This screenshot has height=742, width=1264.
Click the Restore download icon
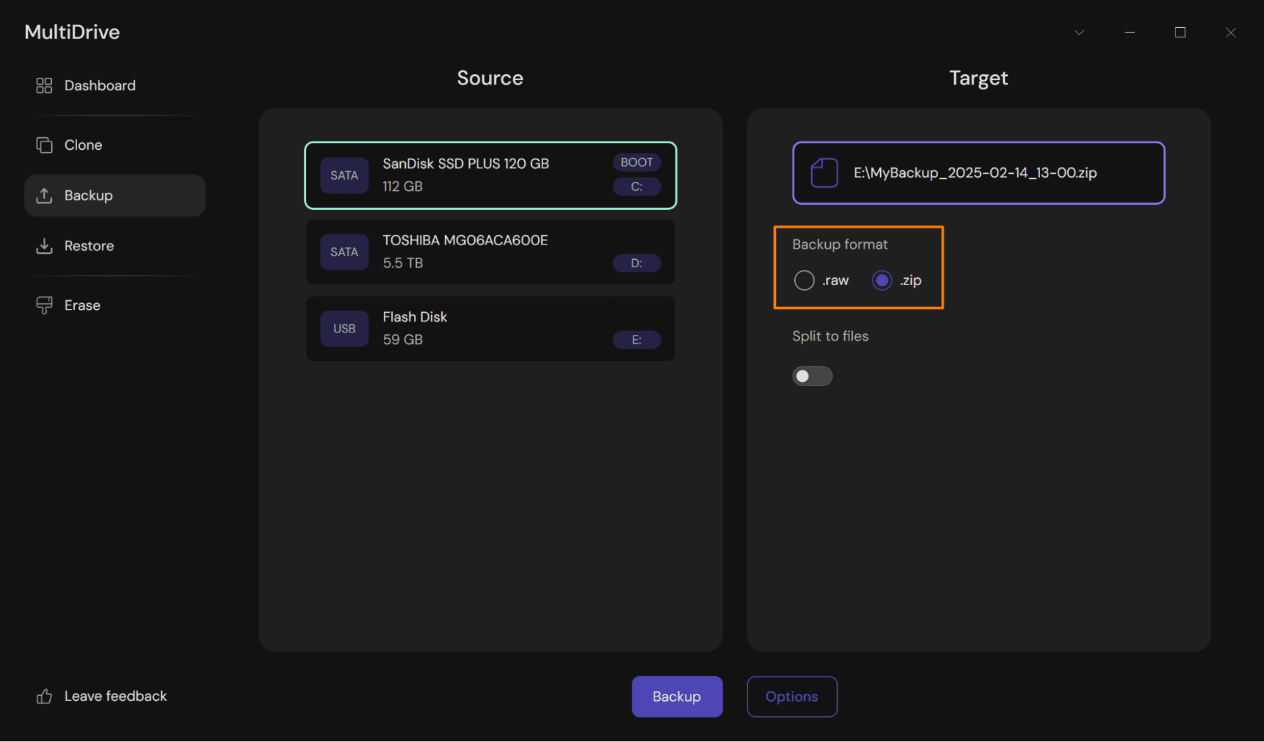44,246
